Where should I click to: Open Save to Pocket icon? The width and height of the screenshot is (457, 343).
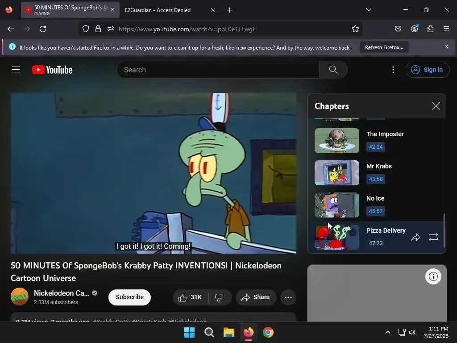(398, 29)
